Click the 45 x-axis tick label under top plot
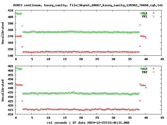Image resolution: width=167 pixels, height=125 pixels. pos(162,59)
